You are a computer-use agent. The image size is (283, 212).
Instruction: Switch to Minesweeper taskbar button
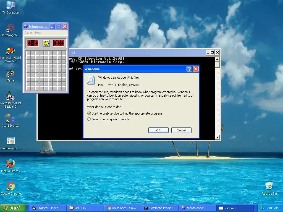[197, 208]
